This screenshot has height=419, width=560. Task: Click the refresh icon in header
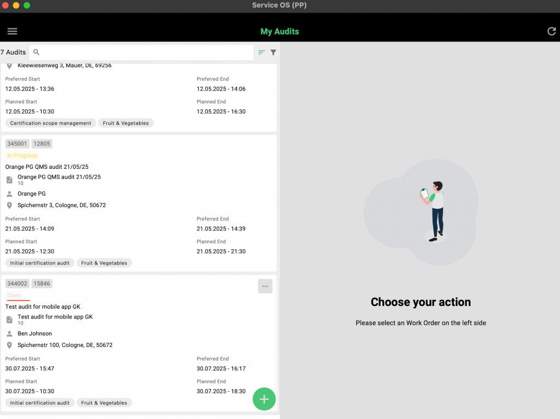pos(551,31)
